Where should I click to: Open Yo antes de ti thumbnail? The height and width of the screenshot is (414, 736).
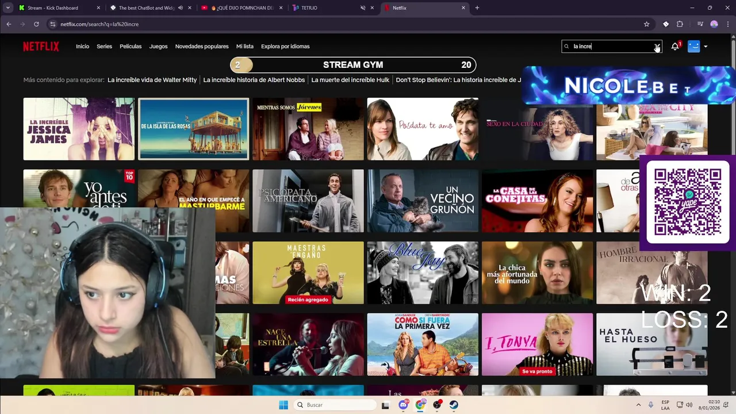coord(79,189)
